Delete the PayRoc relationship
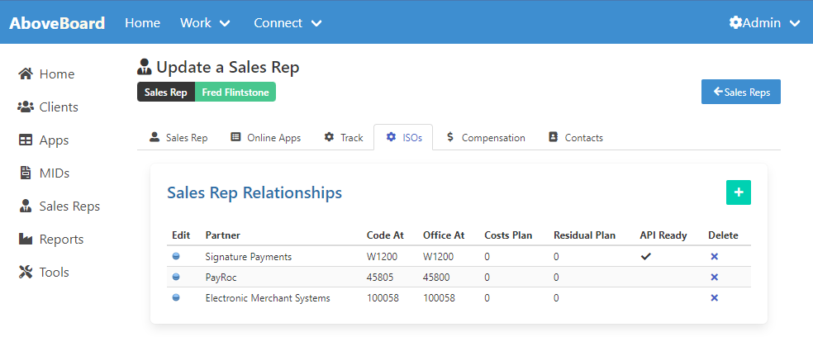 click(715, 278)
